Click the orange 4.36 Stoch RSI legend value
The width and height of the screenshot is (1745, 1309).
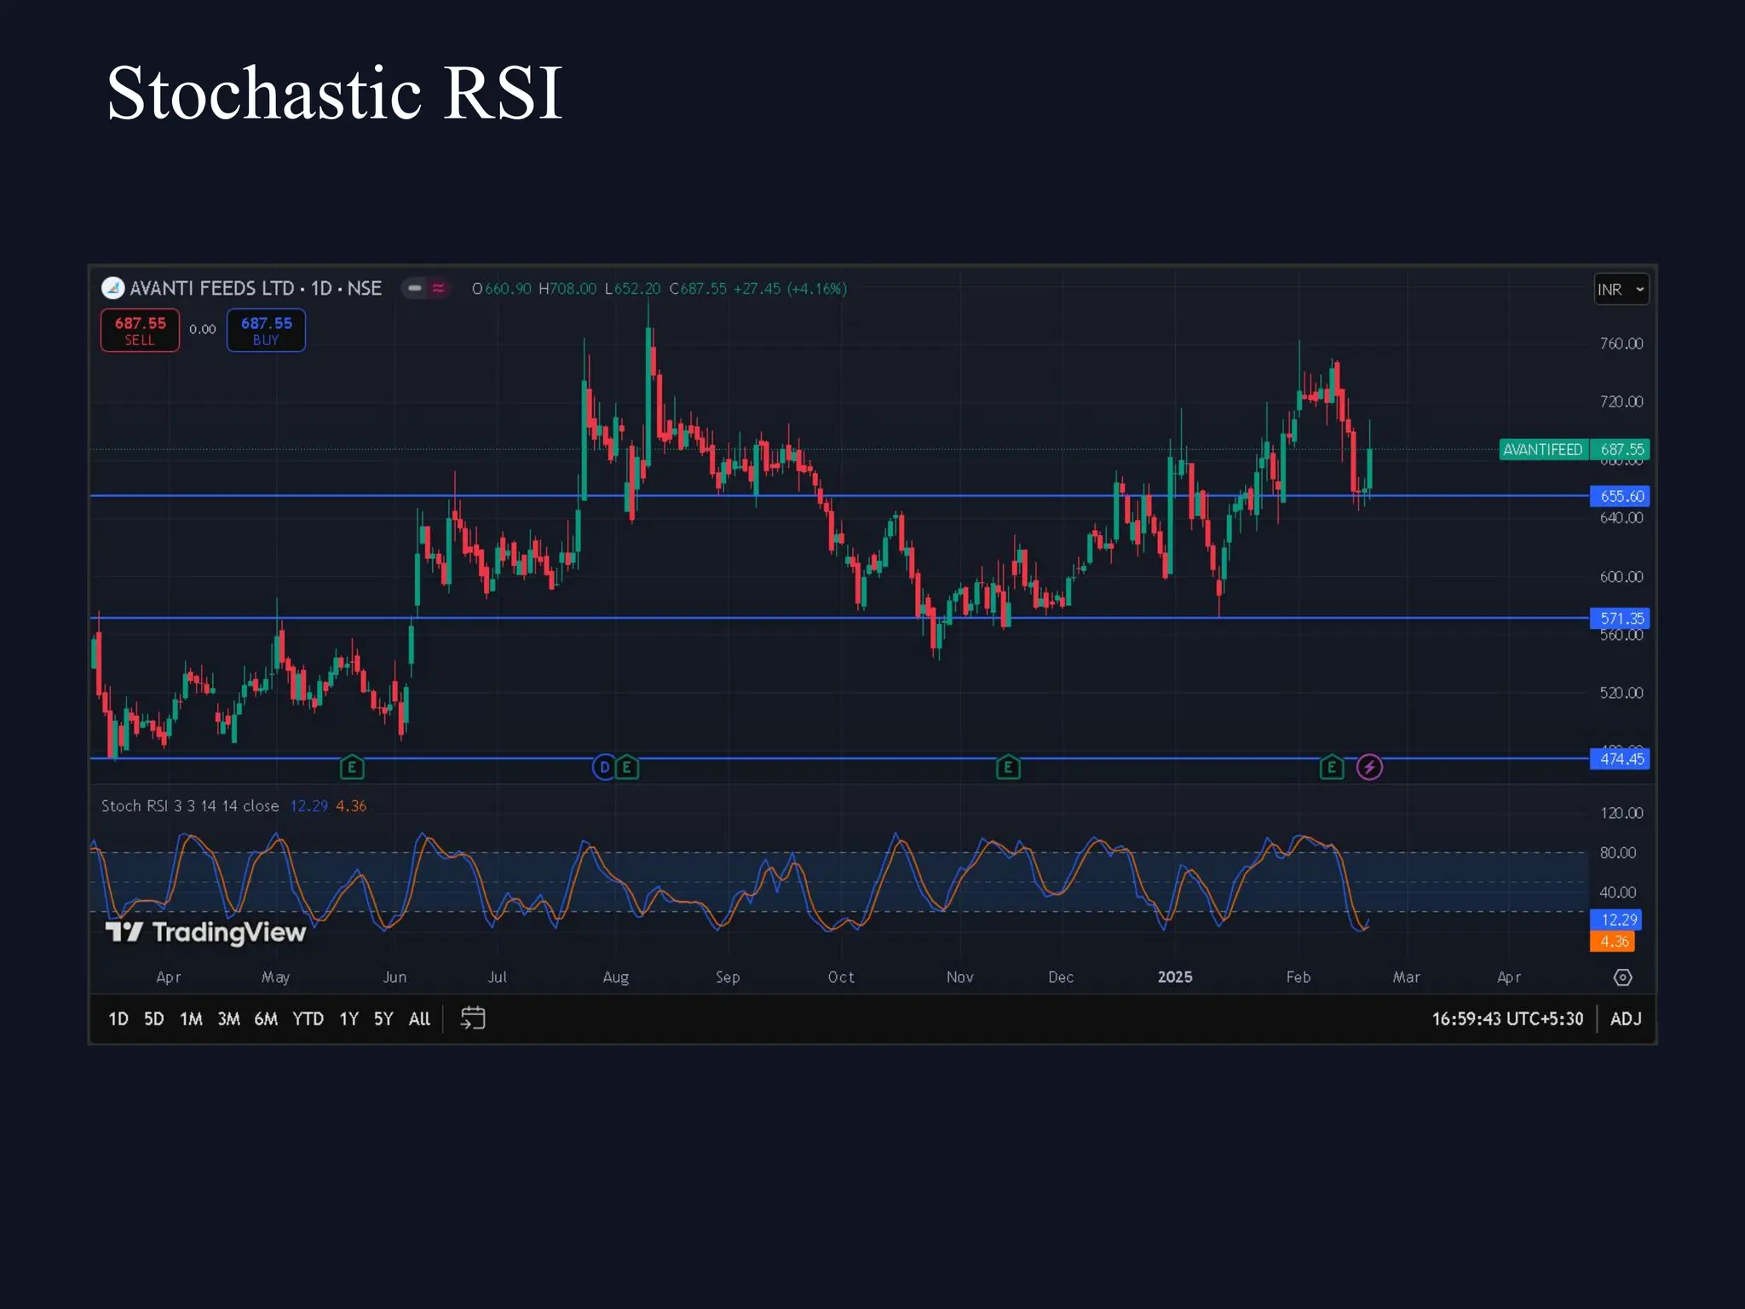point(351,806)
